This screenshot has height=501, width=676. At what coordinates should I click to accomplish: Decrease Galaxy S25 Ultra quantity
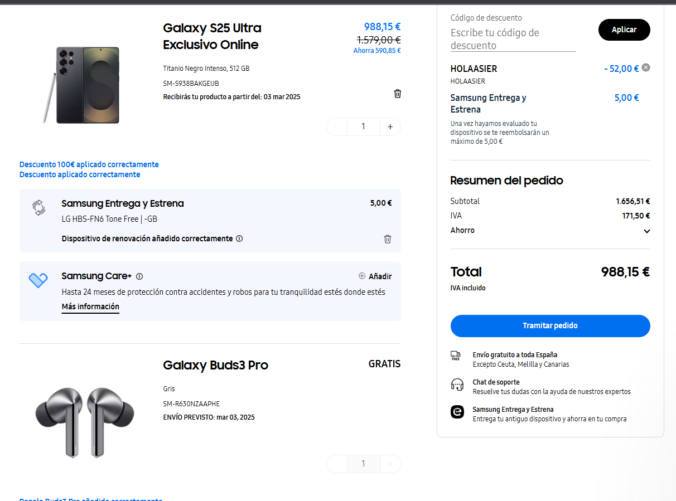(x=337, y=127)
